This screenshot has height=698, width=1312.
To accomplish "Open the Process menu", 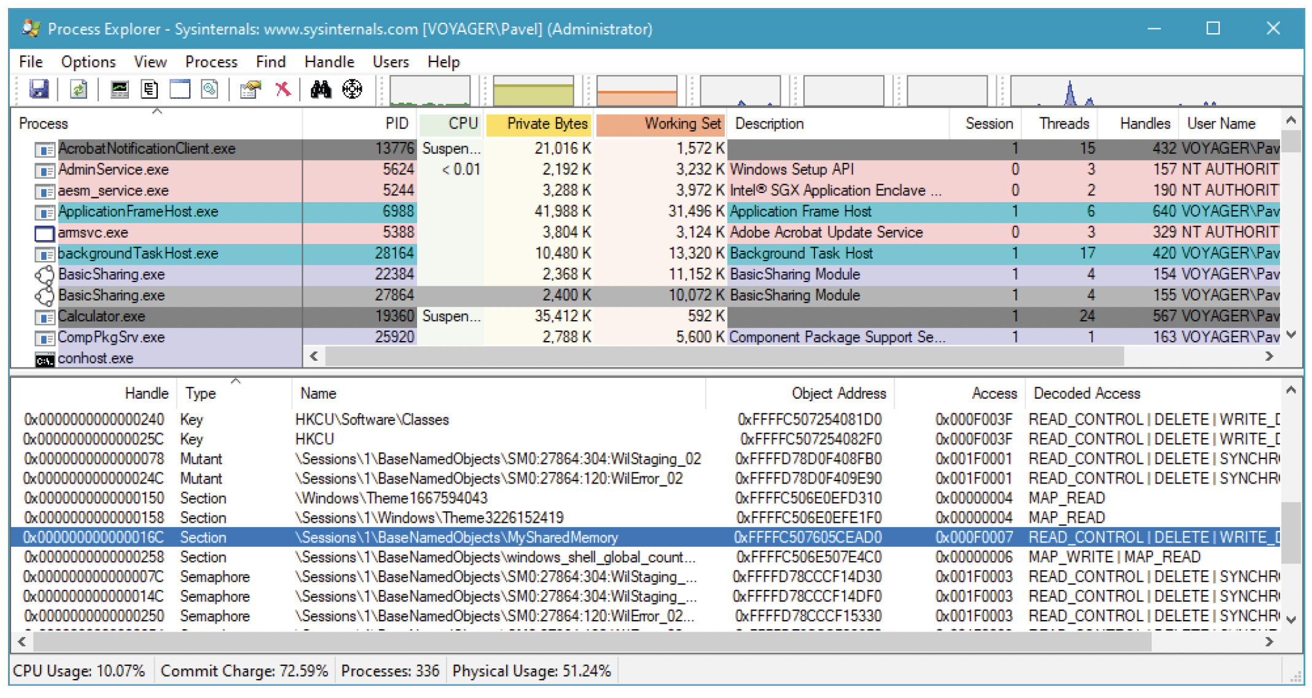I will (x=211, y=62).
